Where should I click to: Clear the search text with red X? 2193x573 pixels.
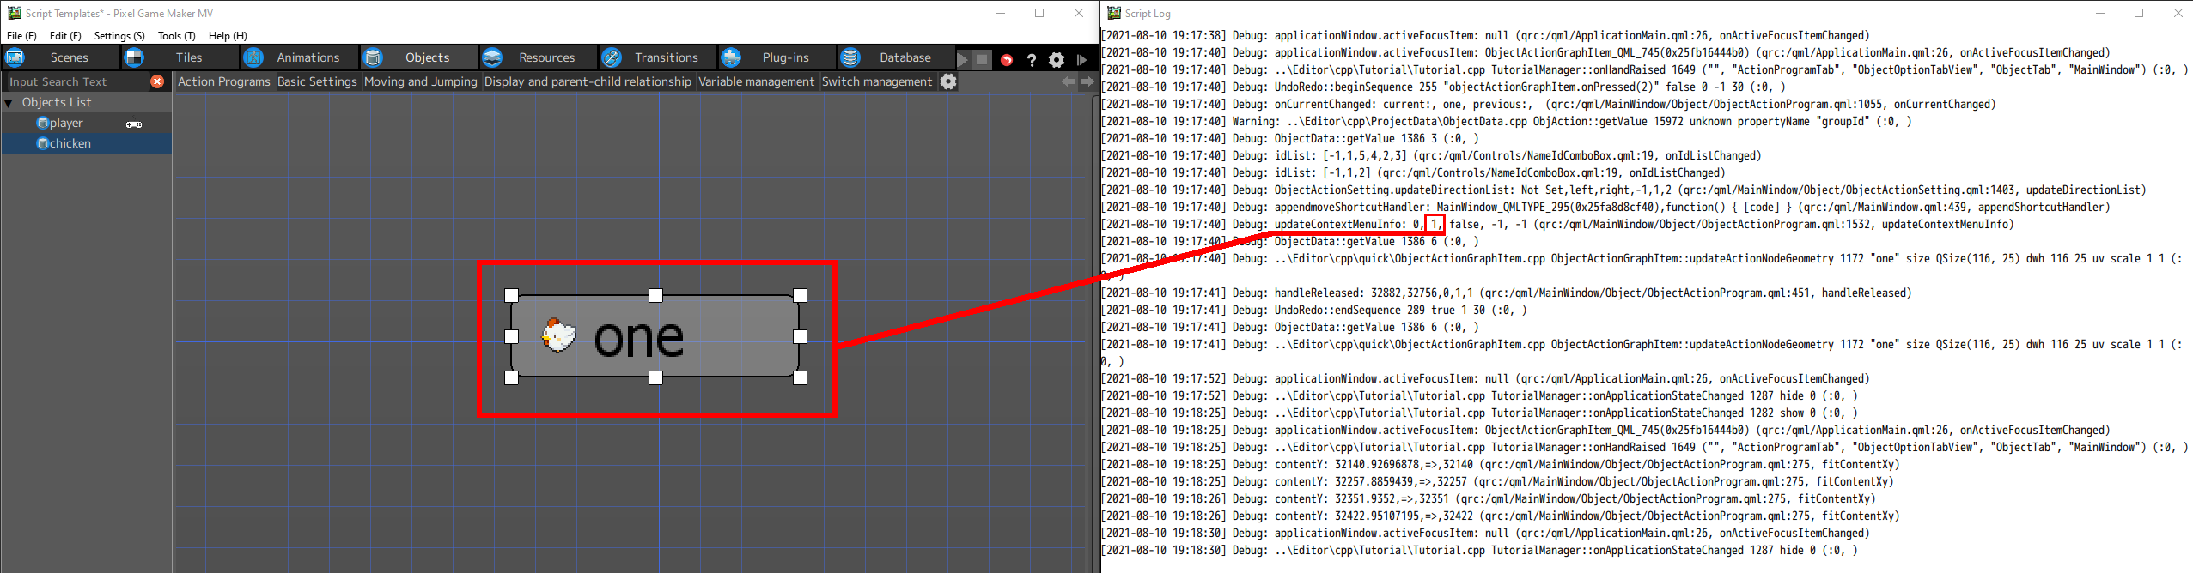point(157,81)
